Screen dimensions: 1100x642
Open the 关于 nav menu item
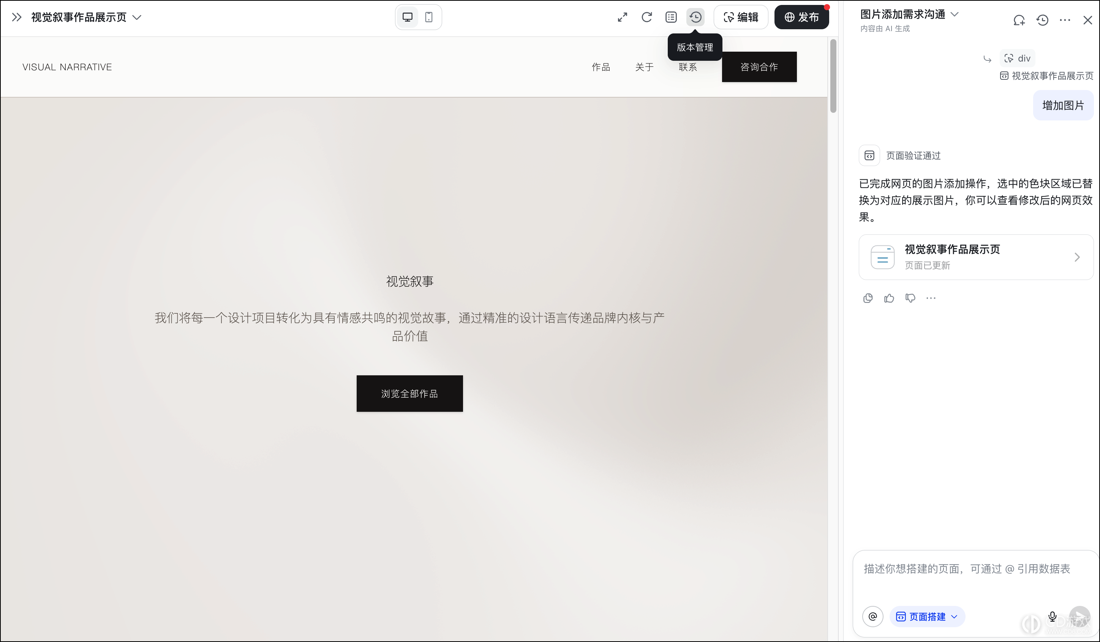pyautogui.click(x=644, y=67)
